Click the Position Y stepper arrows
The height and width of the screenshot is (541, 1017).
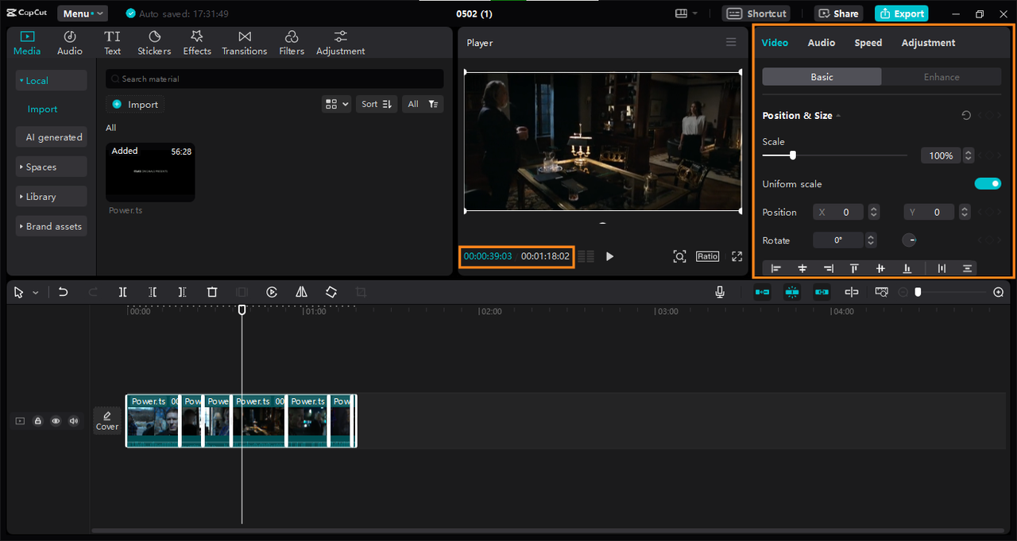coord(965,212)
